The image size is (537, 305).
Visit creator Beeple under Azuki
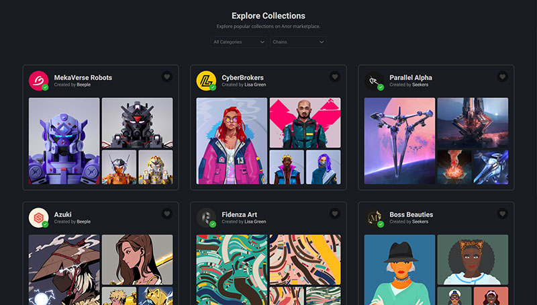click(83, 222)
